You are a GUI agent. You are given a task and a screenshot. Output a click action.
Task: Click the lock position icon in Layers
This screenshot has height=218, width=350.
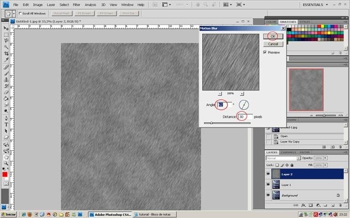click(287, 165)
